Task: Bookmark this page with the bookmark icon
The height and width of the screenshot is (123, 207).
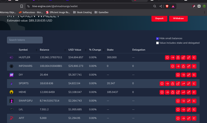Action: click(x=22, y=6)
